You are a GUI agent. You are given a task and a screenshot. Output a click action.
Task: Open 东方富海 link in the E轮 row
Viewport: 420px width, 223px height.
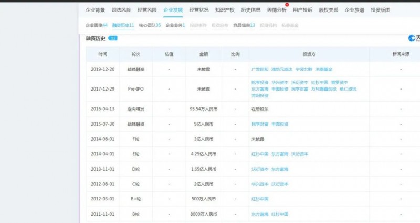(x=280, y=154)
